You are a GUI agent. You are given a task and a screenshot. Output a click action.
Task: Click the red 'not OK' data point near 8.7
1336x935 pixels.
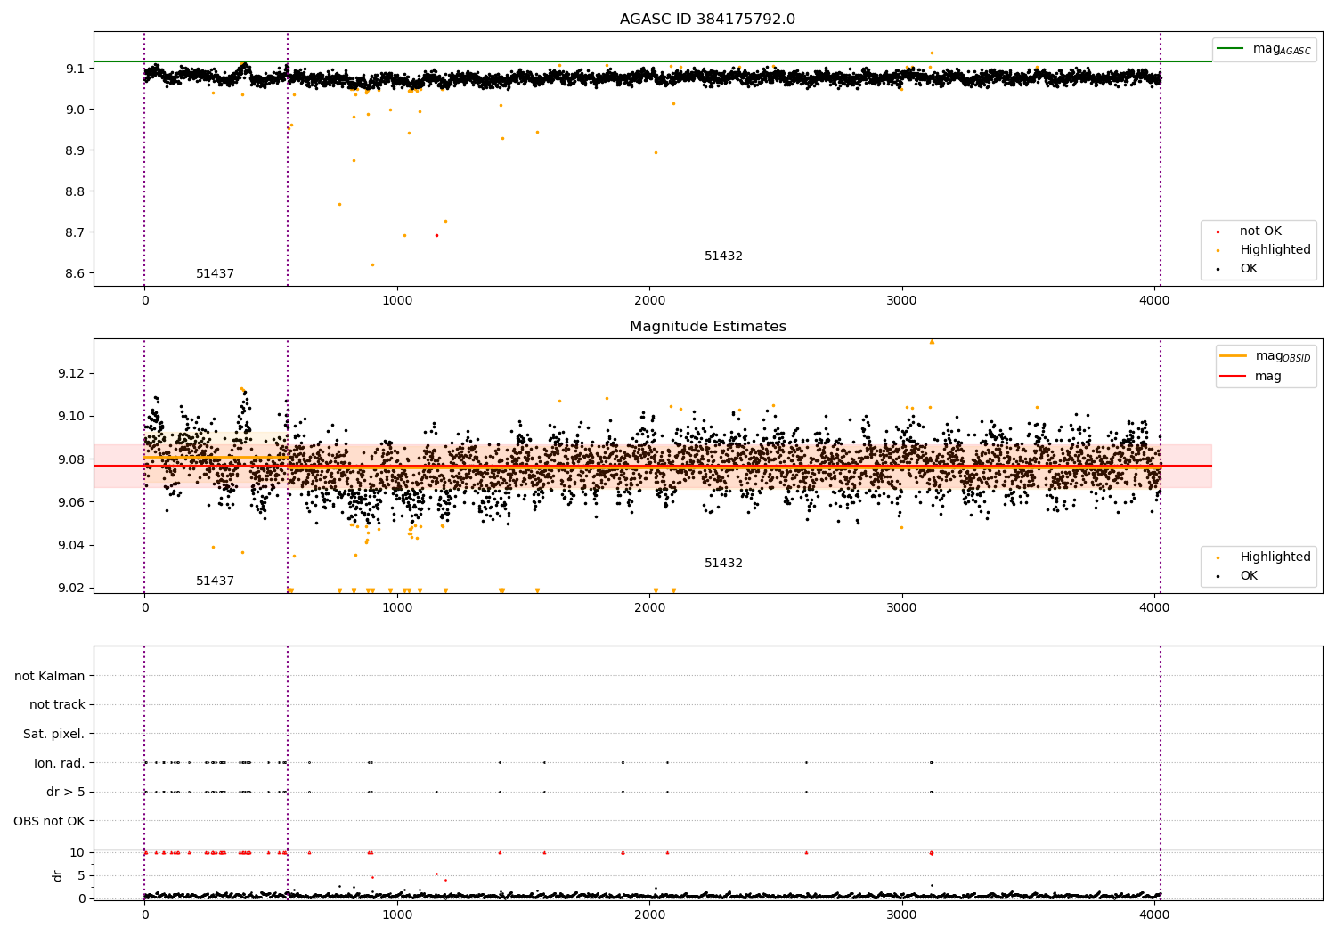point(436,235)
